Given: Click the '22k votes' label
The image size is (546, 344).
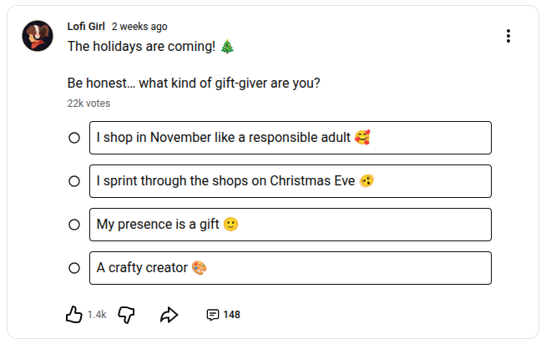Looking at the screenshot, I should click(88, 104).
